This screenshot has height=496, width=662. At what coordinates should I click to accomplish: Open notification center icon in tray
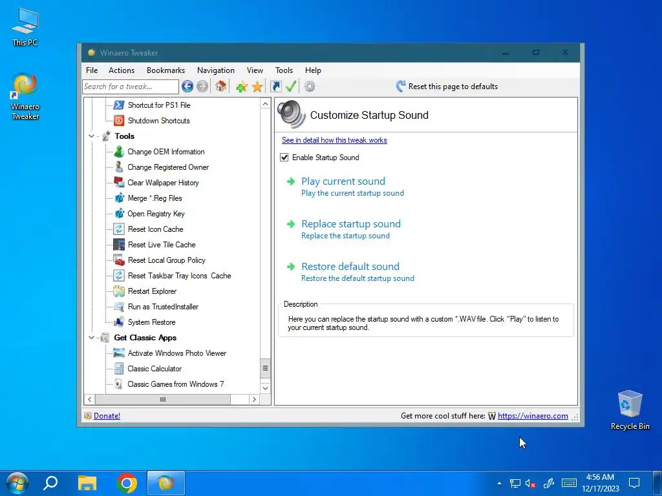tap(634, 483)
